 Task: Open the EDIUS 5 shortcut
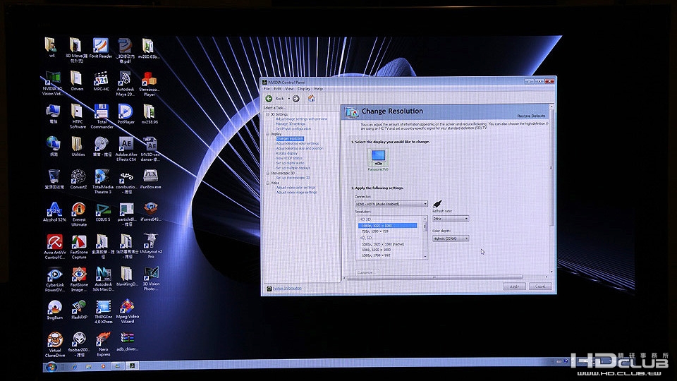tap(103, 212)
